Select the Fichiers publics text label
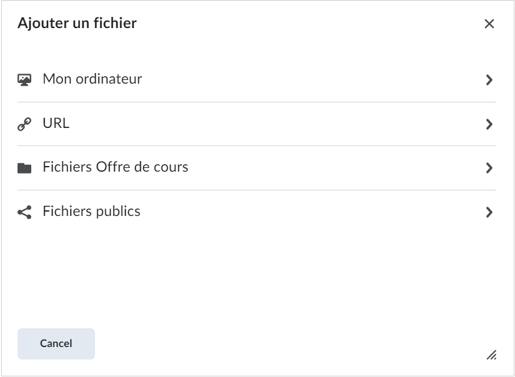The image size is (515, 377). pos(91,212)
